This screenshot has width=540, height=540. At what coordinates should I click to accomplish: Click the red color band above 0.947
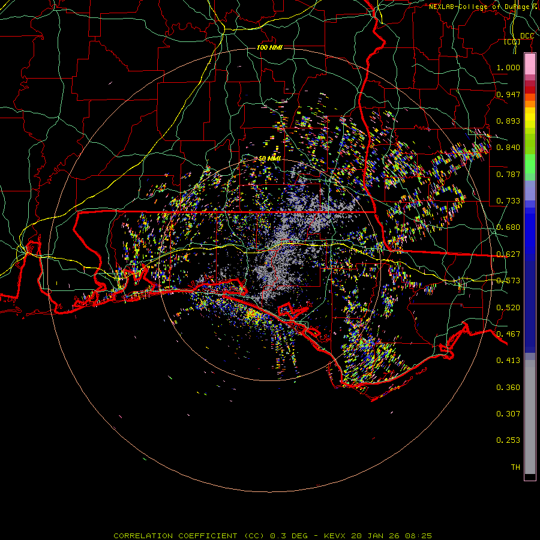pyautogui.click(x=530, y=90)
